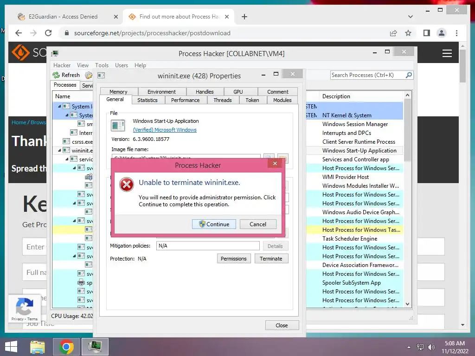The height and width of the screenshot is (356, 475).
Task: Open the Tools menu
Action: tap(102, 65)
